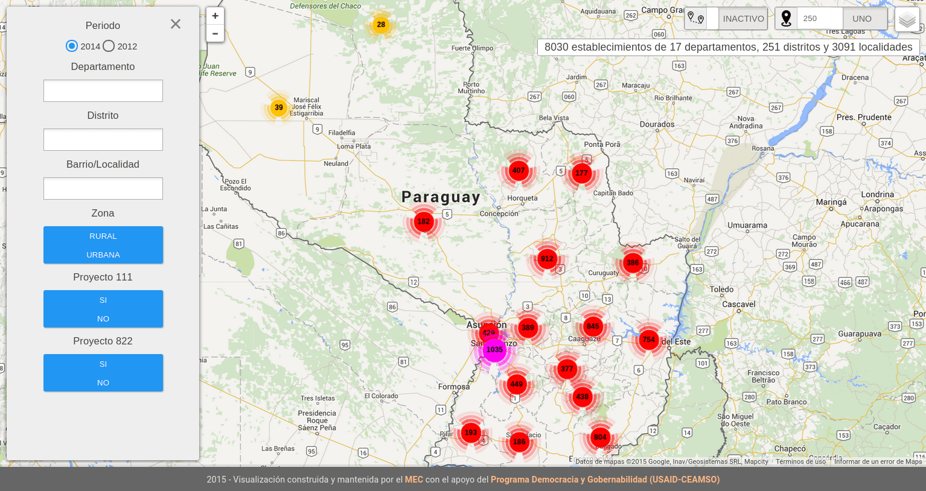The width and height of the screenshot is (926, 491).
Task: Open the 389 cluster marker
Action: [x=528, y=328]
